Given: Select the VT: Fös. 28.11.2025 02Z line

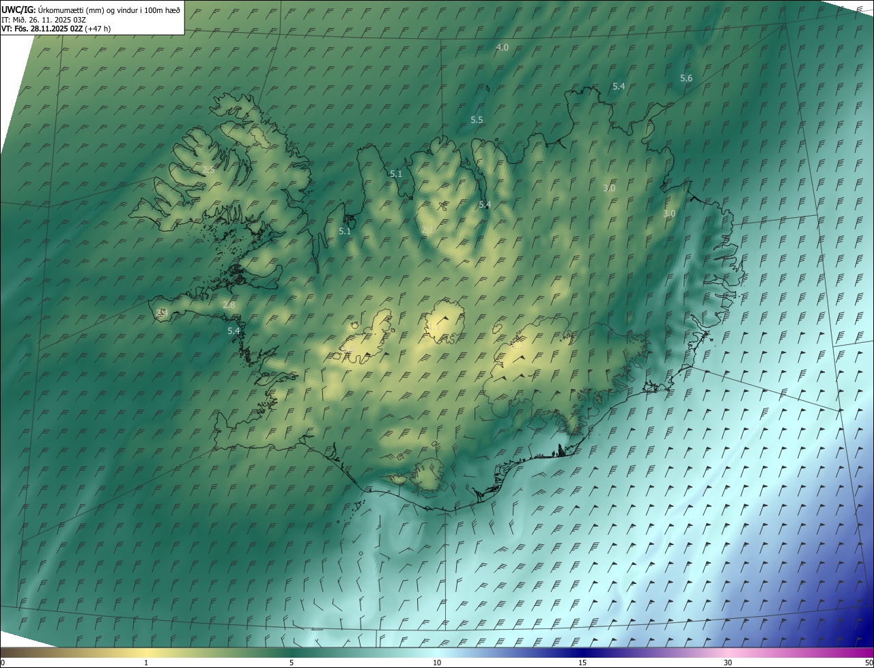Looking at the screenshot, I should [56, 29].
